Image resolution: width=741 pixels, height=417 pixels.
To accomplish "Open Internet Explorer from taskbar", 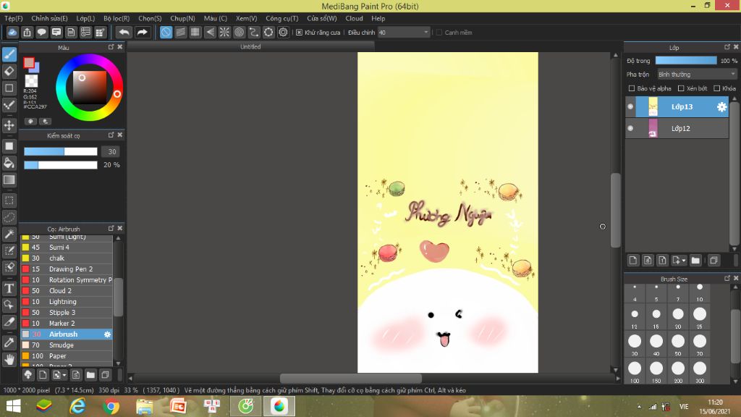I will coord(77,406).
